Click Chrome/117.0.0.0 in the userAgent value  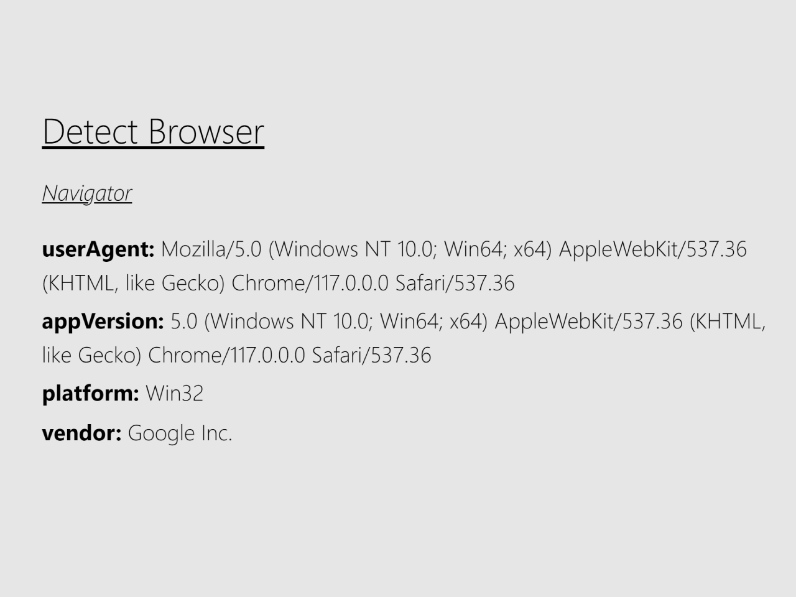(x=310, y=284)
